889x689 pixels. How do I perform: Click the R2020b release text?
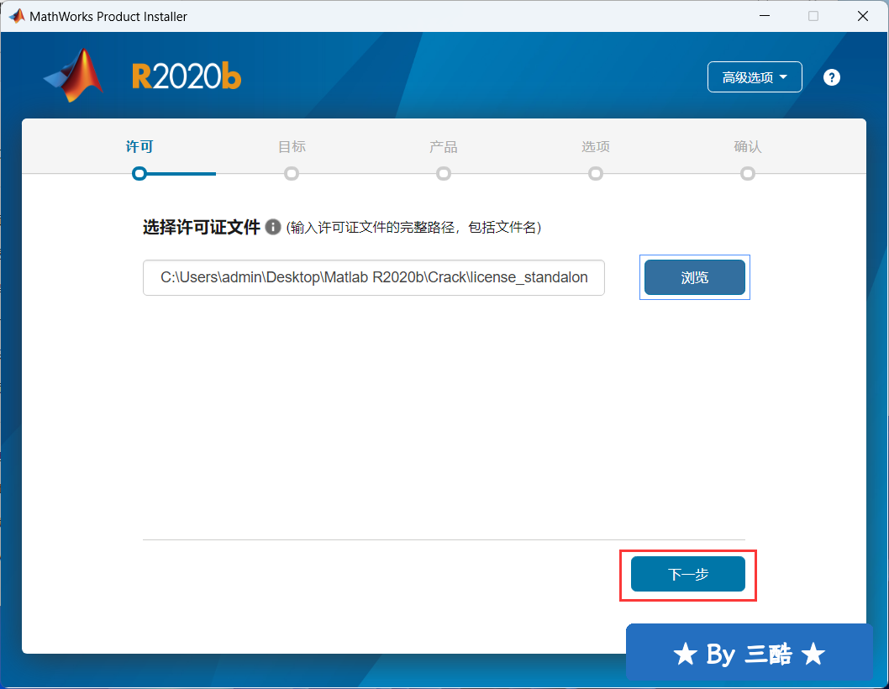tap(187, 76)
